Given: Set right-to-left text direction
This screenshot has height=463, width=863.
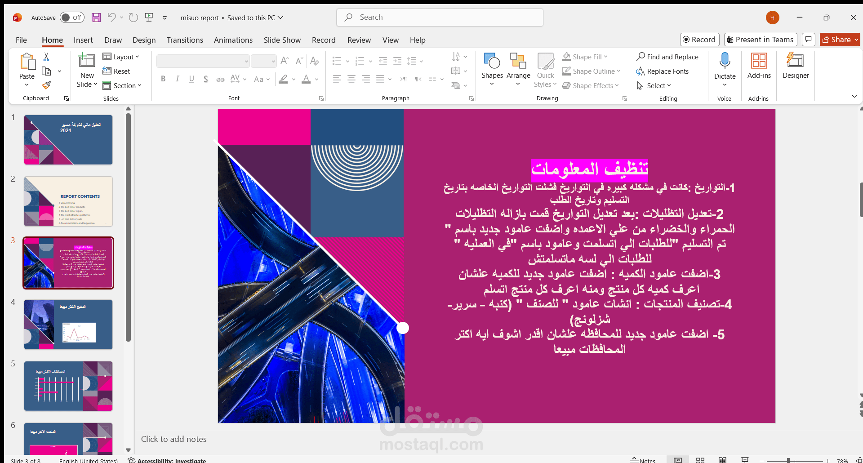Looking at the screenshot, I should coord(418,79).
